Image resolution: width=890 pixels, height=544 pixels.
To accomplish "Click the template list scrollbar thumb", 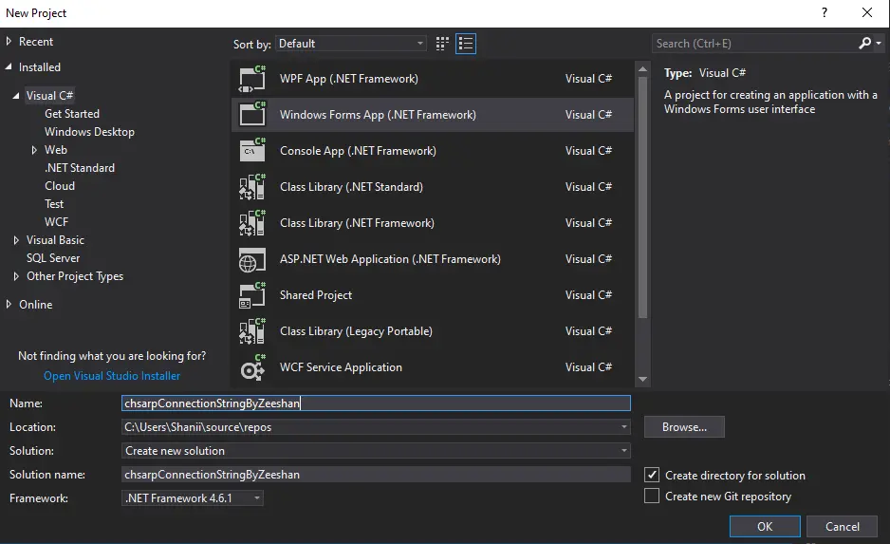I will tap(642, 197).
